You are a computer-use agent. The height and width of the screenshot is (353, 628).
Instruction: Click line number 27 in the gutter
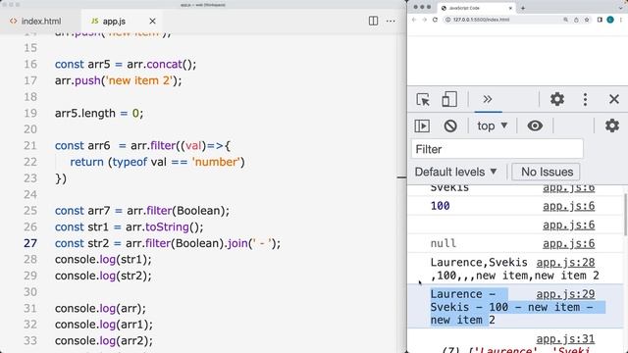coord(30,243)
